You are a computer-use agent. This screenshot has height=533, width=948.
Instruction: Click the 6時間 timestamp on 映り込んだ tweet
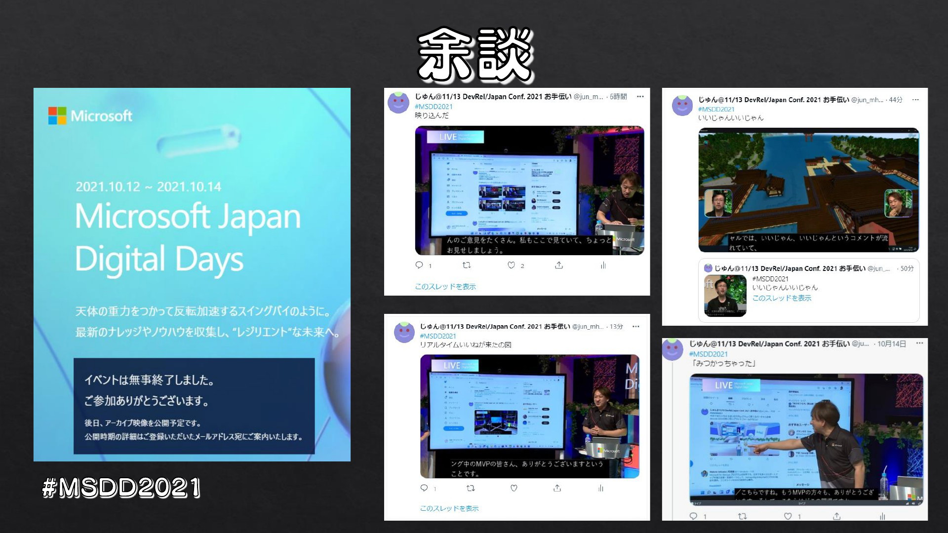coord(618,97)
